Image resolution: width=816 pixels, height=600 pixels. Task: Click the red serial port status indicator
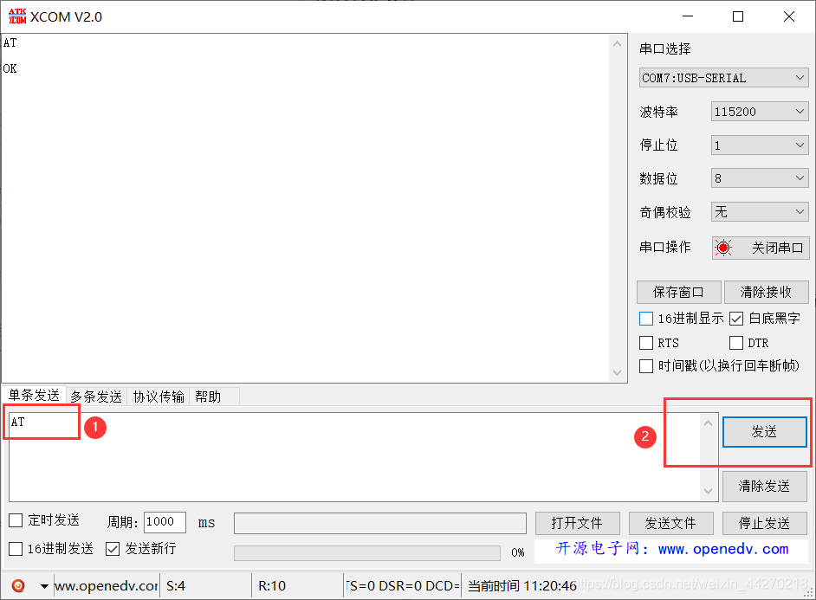pyautogui.click(x=722, y=248)
